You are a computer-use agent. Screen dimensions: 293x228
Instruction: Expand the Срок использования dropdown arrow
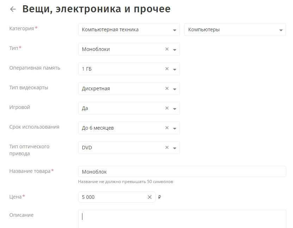coord(175,129)
